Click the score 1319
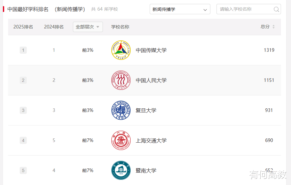The width and height of the screenshot is (291, 185). [x=269, y=50]
